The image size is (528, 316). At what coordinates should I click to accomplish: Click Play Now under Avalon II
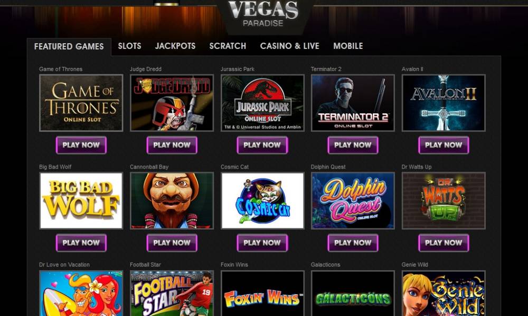click(x=444, y=145)
